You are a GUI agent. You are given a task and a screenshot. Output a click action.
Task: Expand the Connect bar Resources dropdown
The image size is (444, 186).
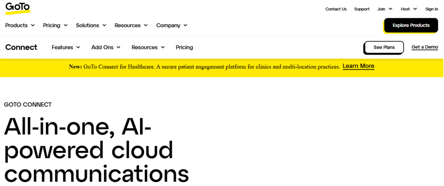click(148, 47)
